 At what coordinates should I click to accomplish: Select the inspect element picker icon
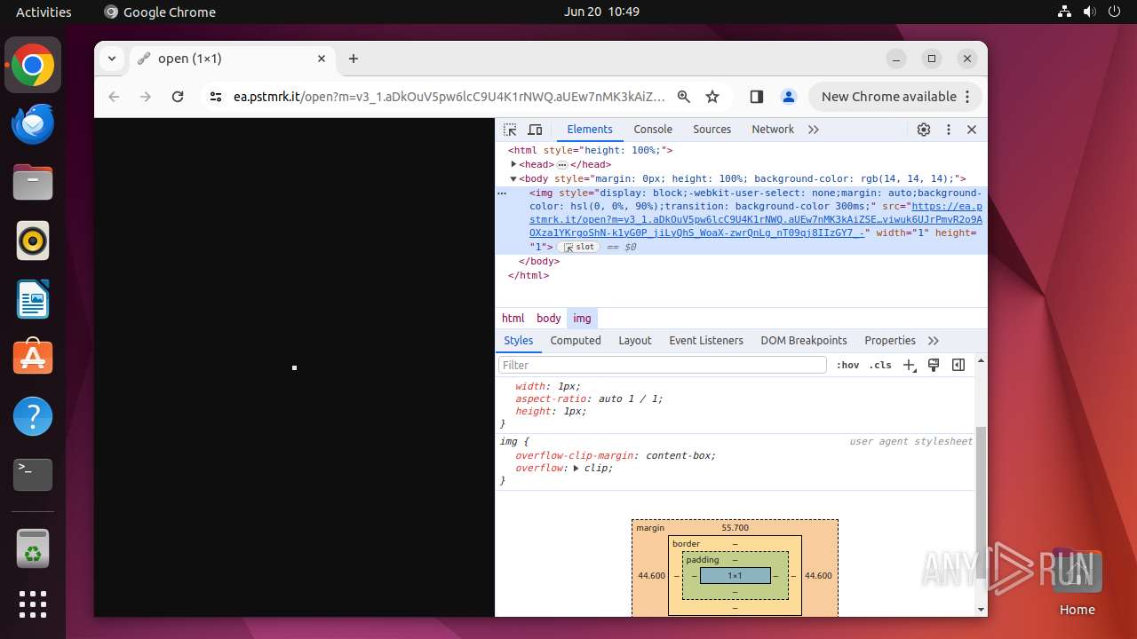510,130
